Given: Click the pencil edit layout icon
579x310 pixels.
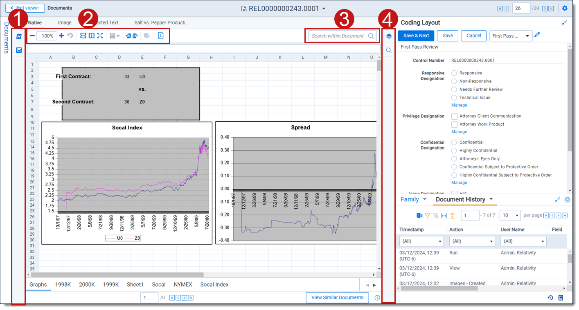Looking at the screenshot, I should pyautogui.click(x=537, y=35).
